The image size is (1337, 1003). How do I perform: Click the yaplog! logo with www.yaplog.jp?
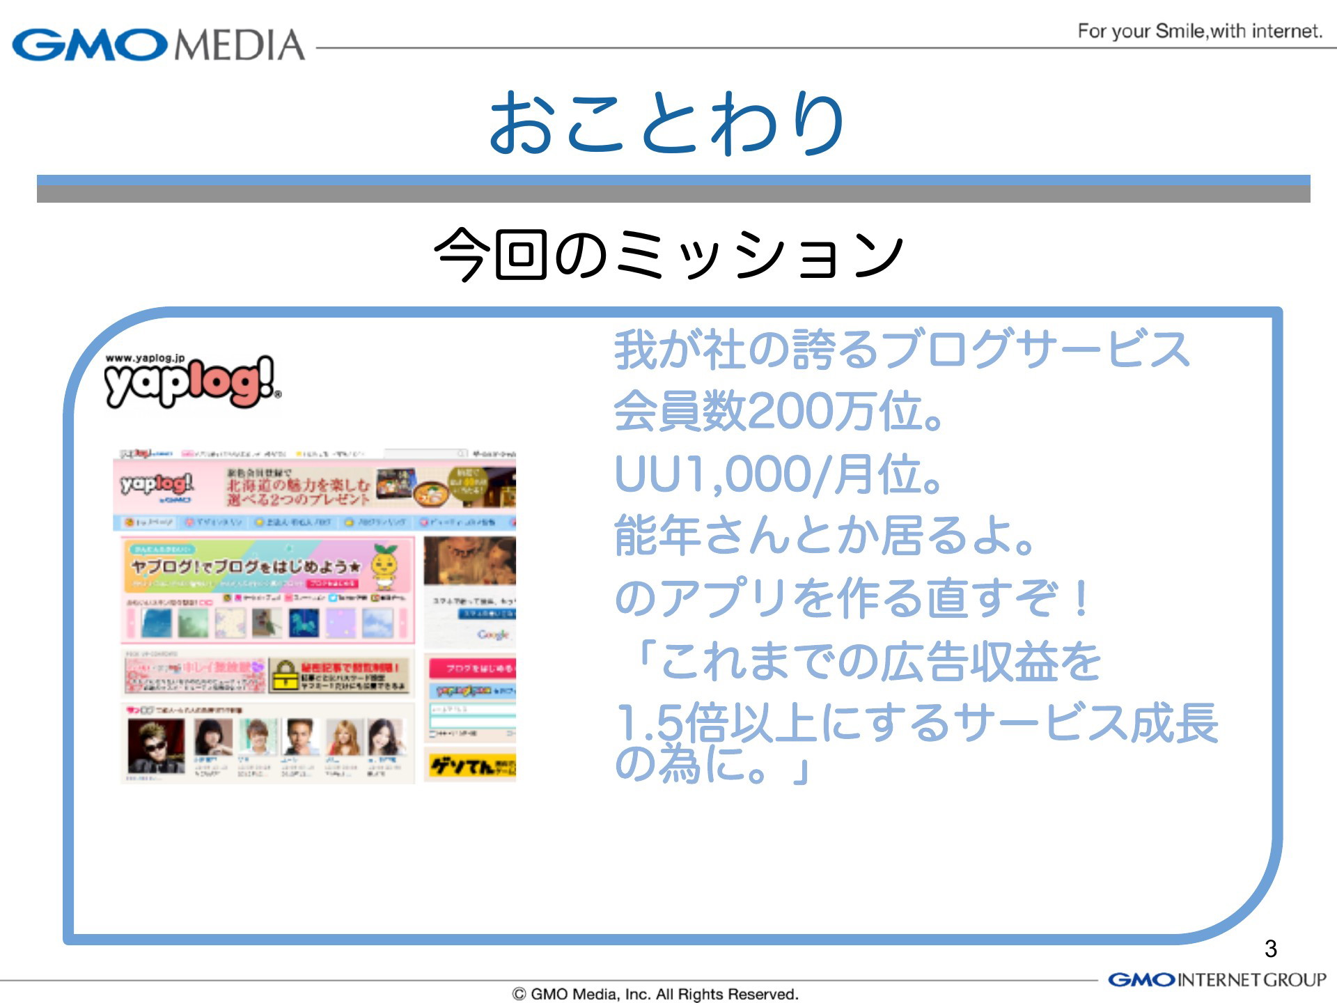point(193,380)
